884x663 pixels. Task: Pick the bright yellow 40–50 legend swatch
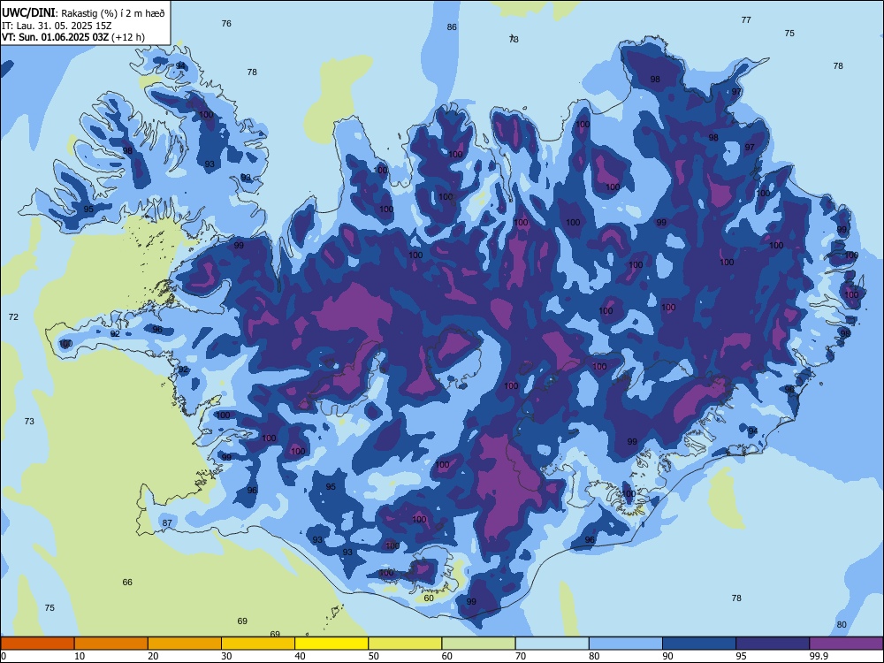click(331, 644)
